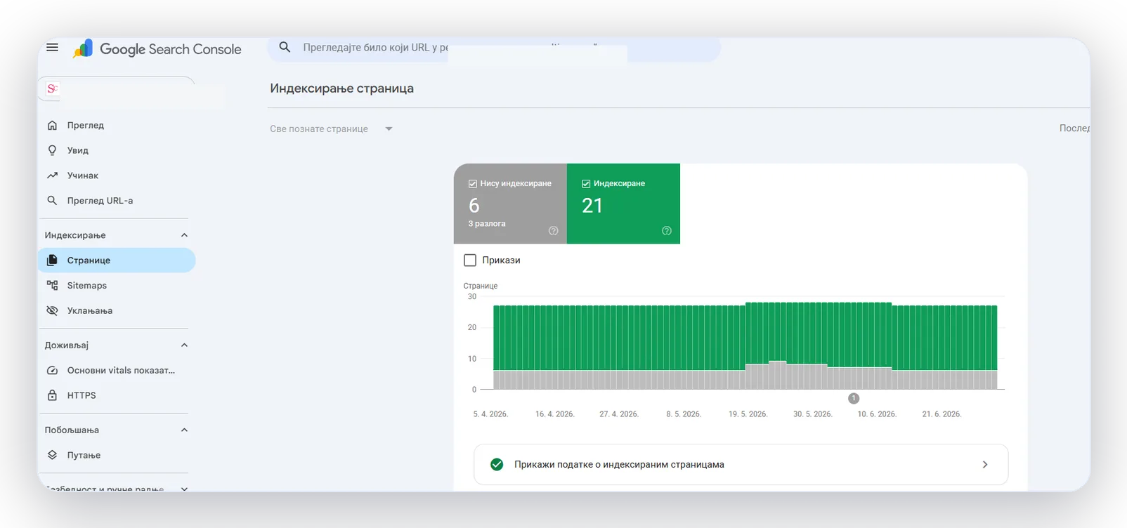Click the Странице chart axis label
Viewport: 1127px width, 528px height.
click(481, 286)
